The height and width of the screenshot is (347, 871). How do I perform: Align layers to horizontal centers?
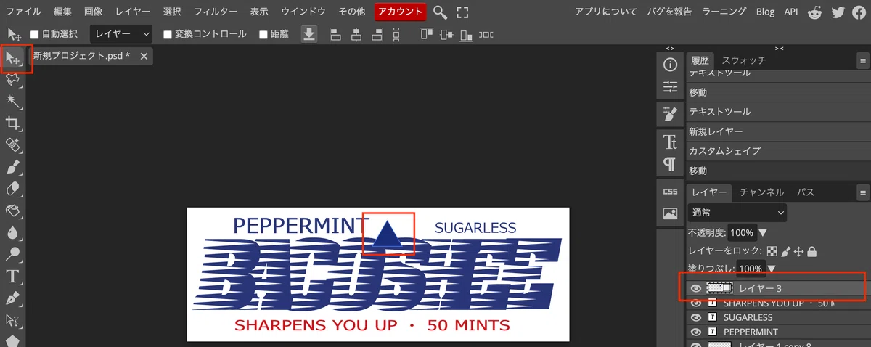(x=356, y=34)
